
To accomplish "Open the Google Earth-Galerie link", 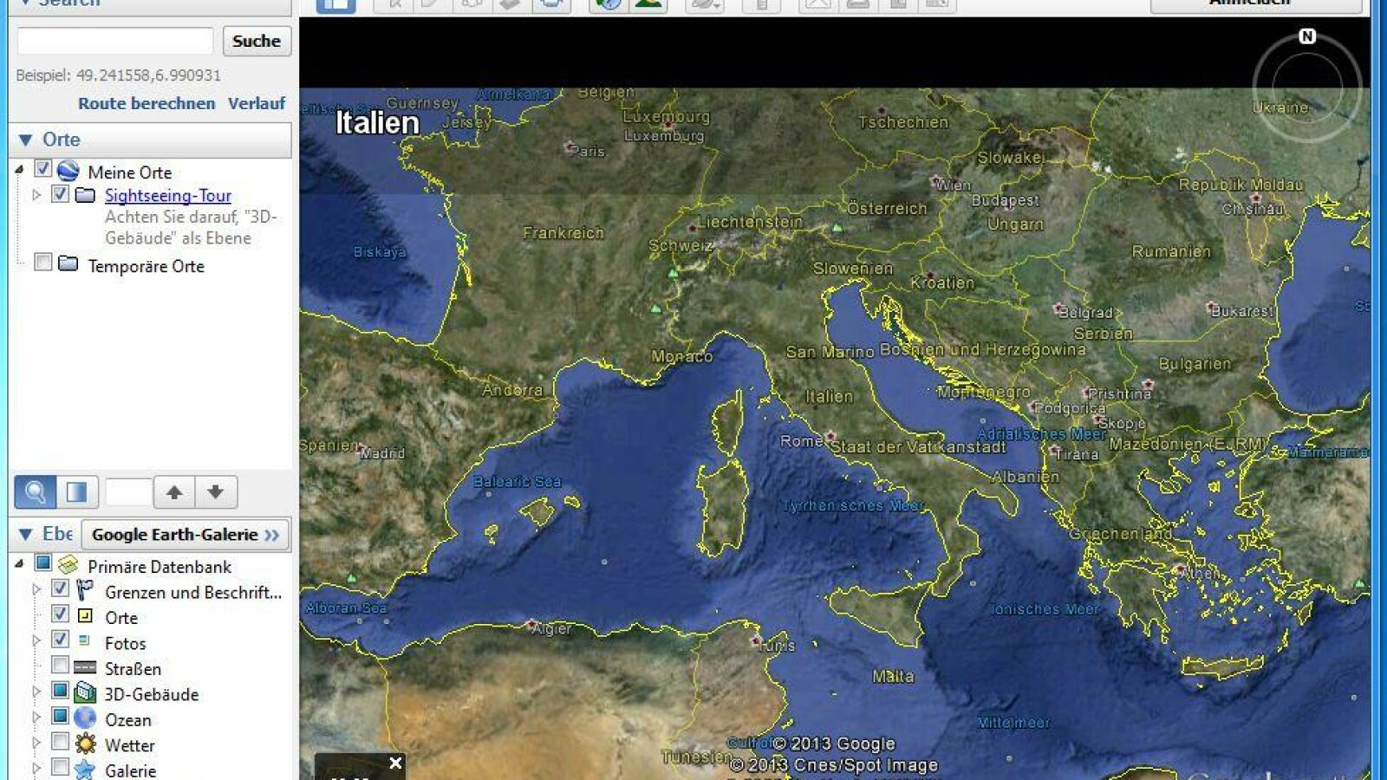I will pos(185,535).
